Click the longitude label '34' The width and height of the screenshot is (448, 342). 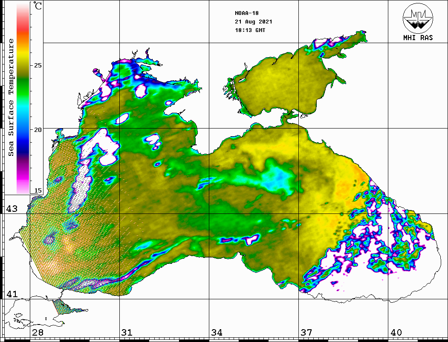coord(217,333)
